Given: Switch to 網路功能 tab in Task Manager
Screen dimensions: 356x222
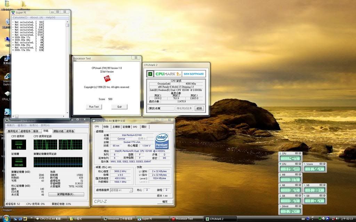Looking at the screenshot, I should (x=58, y=131).
